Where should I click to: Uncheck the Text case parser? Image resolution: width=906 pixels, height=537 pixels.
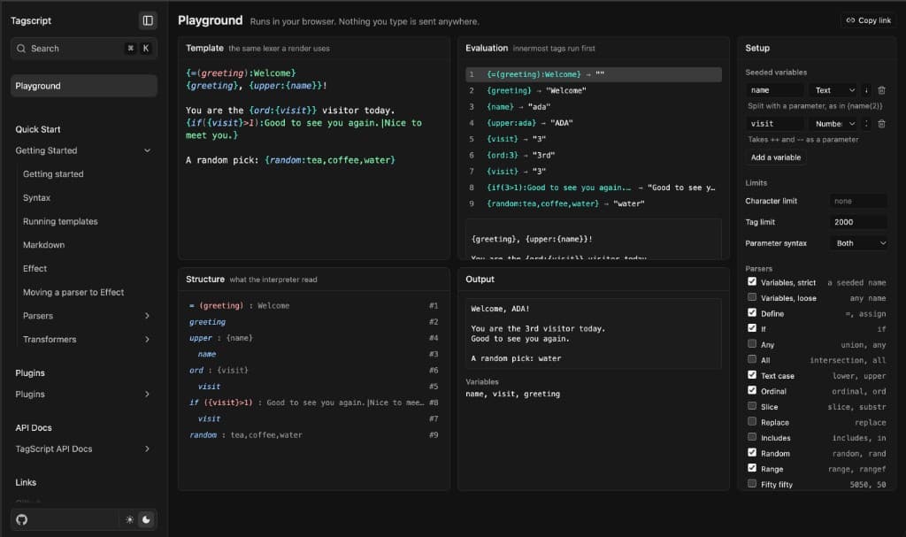click(752, 374)
